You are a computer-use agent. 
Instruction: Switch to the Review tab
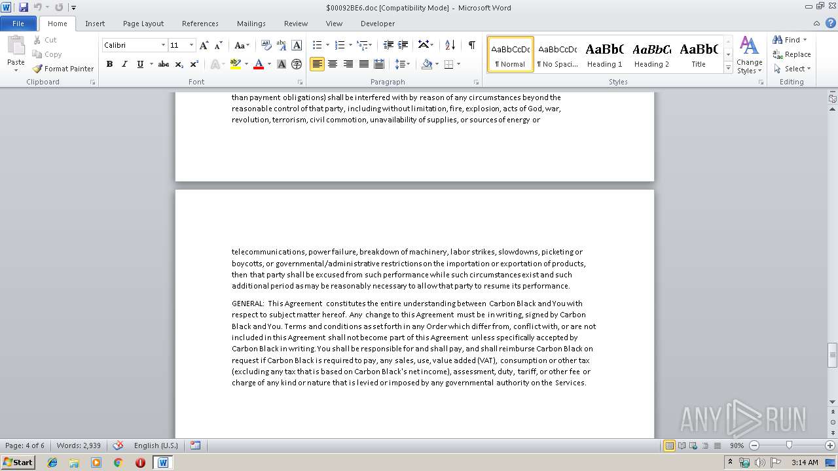296,24
